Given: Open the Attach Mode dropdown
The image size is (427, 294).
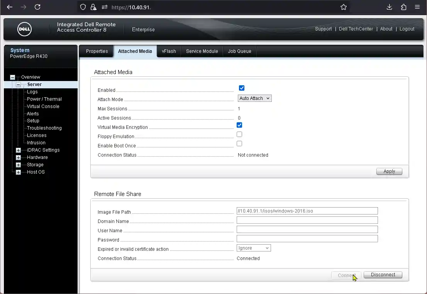Looking at the screenshot, I should [255, 98].
